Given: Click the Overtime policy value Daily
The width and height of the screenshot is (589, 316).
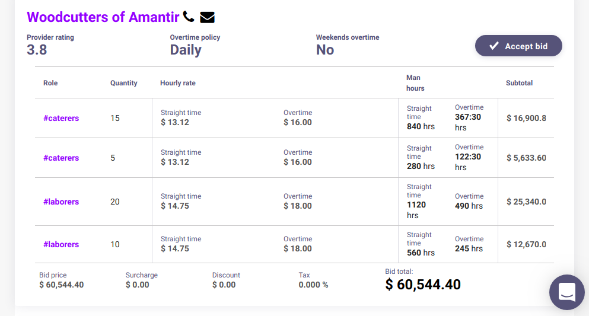Looking at the screenshot, I should coord(186,50).
